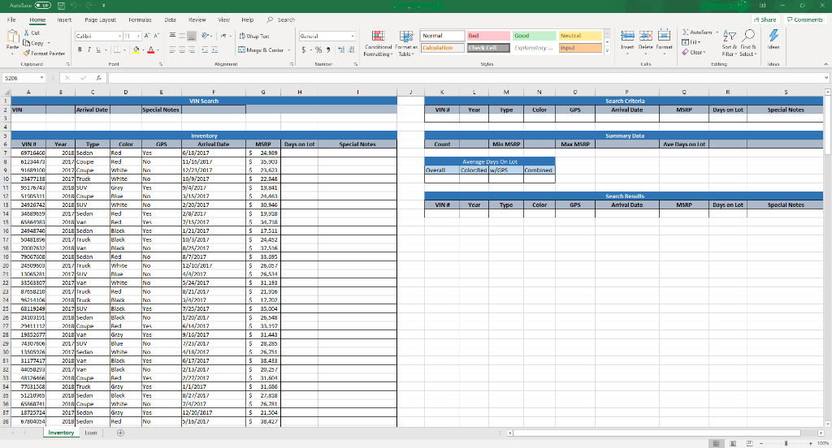Screen dimensions: 832x448
Task: Click the Orientation text-angle icon
Action: click(x=206, y=36)
